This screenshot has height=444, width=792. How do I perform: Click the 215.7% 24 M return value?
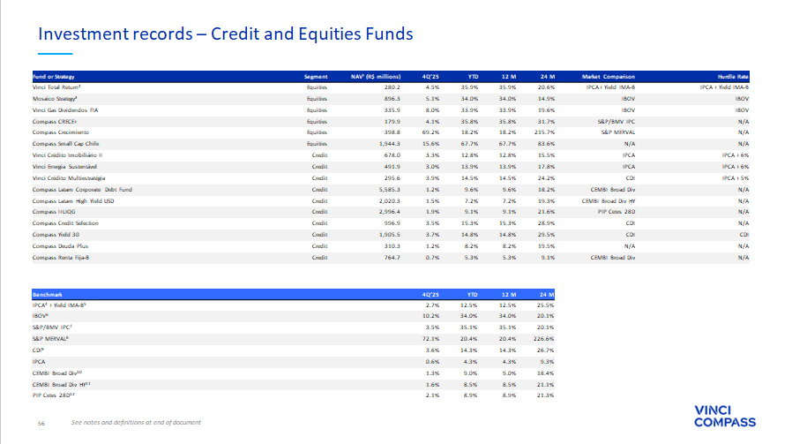(542, 133)
